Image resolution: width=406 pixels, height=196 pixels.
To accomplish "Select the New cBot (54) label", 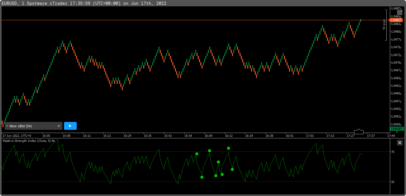I will click(x=21, y=126).
